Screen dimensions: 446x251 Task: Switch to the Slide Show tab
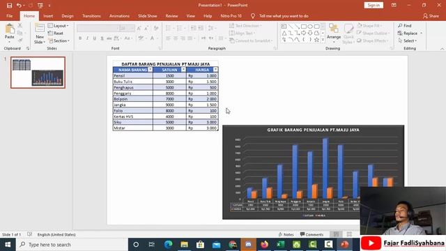tap(147, 16)
